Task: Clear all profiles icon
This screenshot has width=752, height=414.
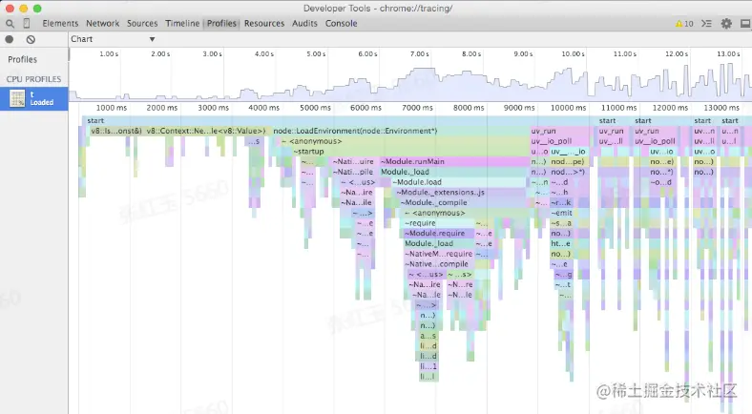Action: [31, 39]
